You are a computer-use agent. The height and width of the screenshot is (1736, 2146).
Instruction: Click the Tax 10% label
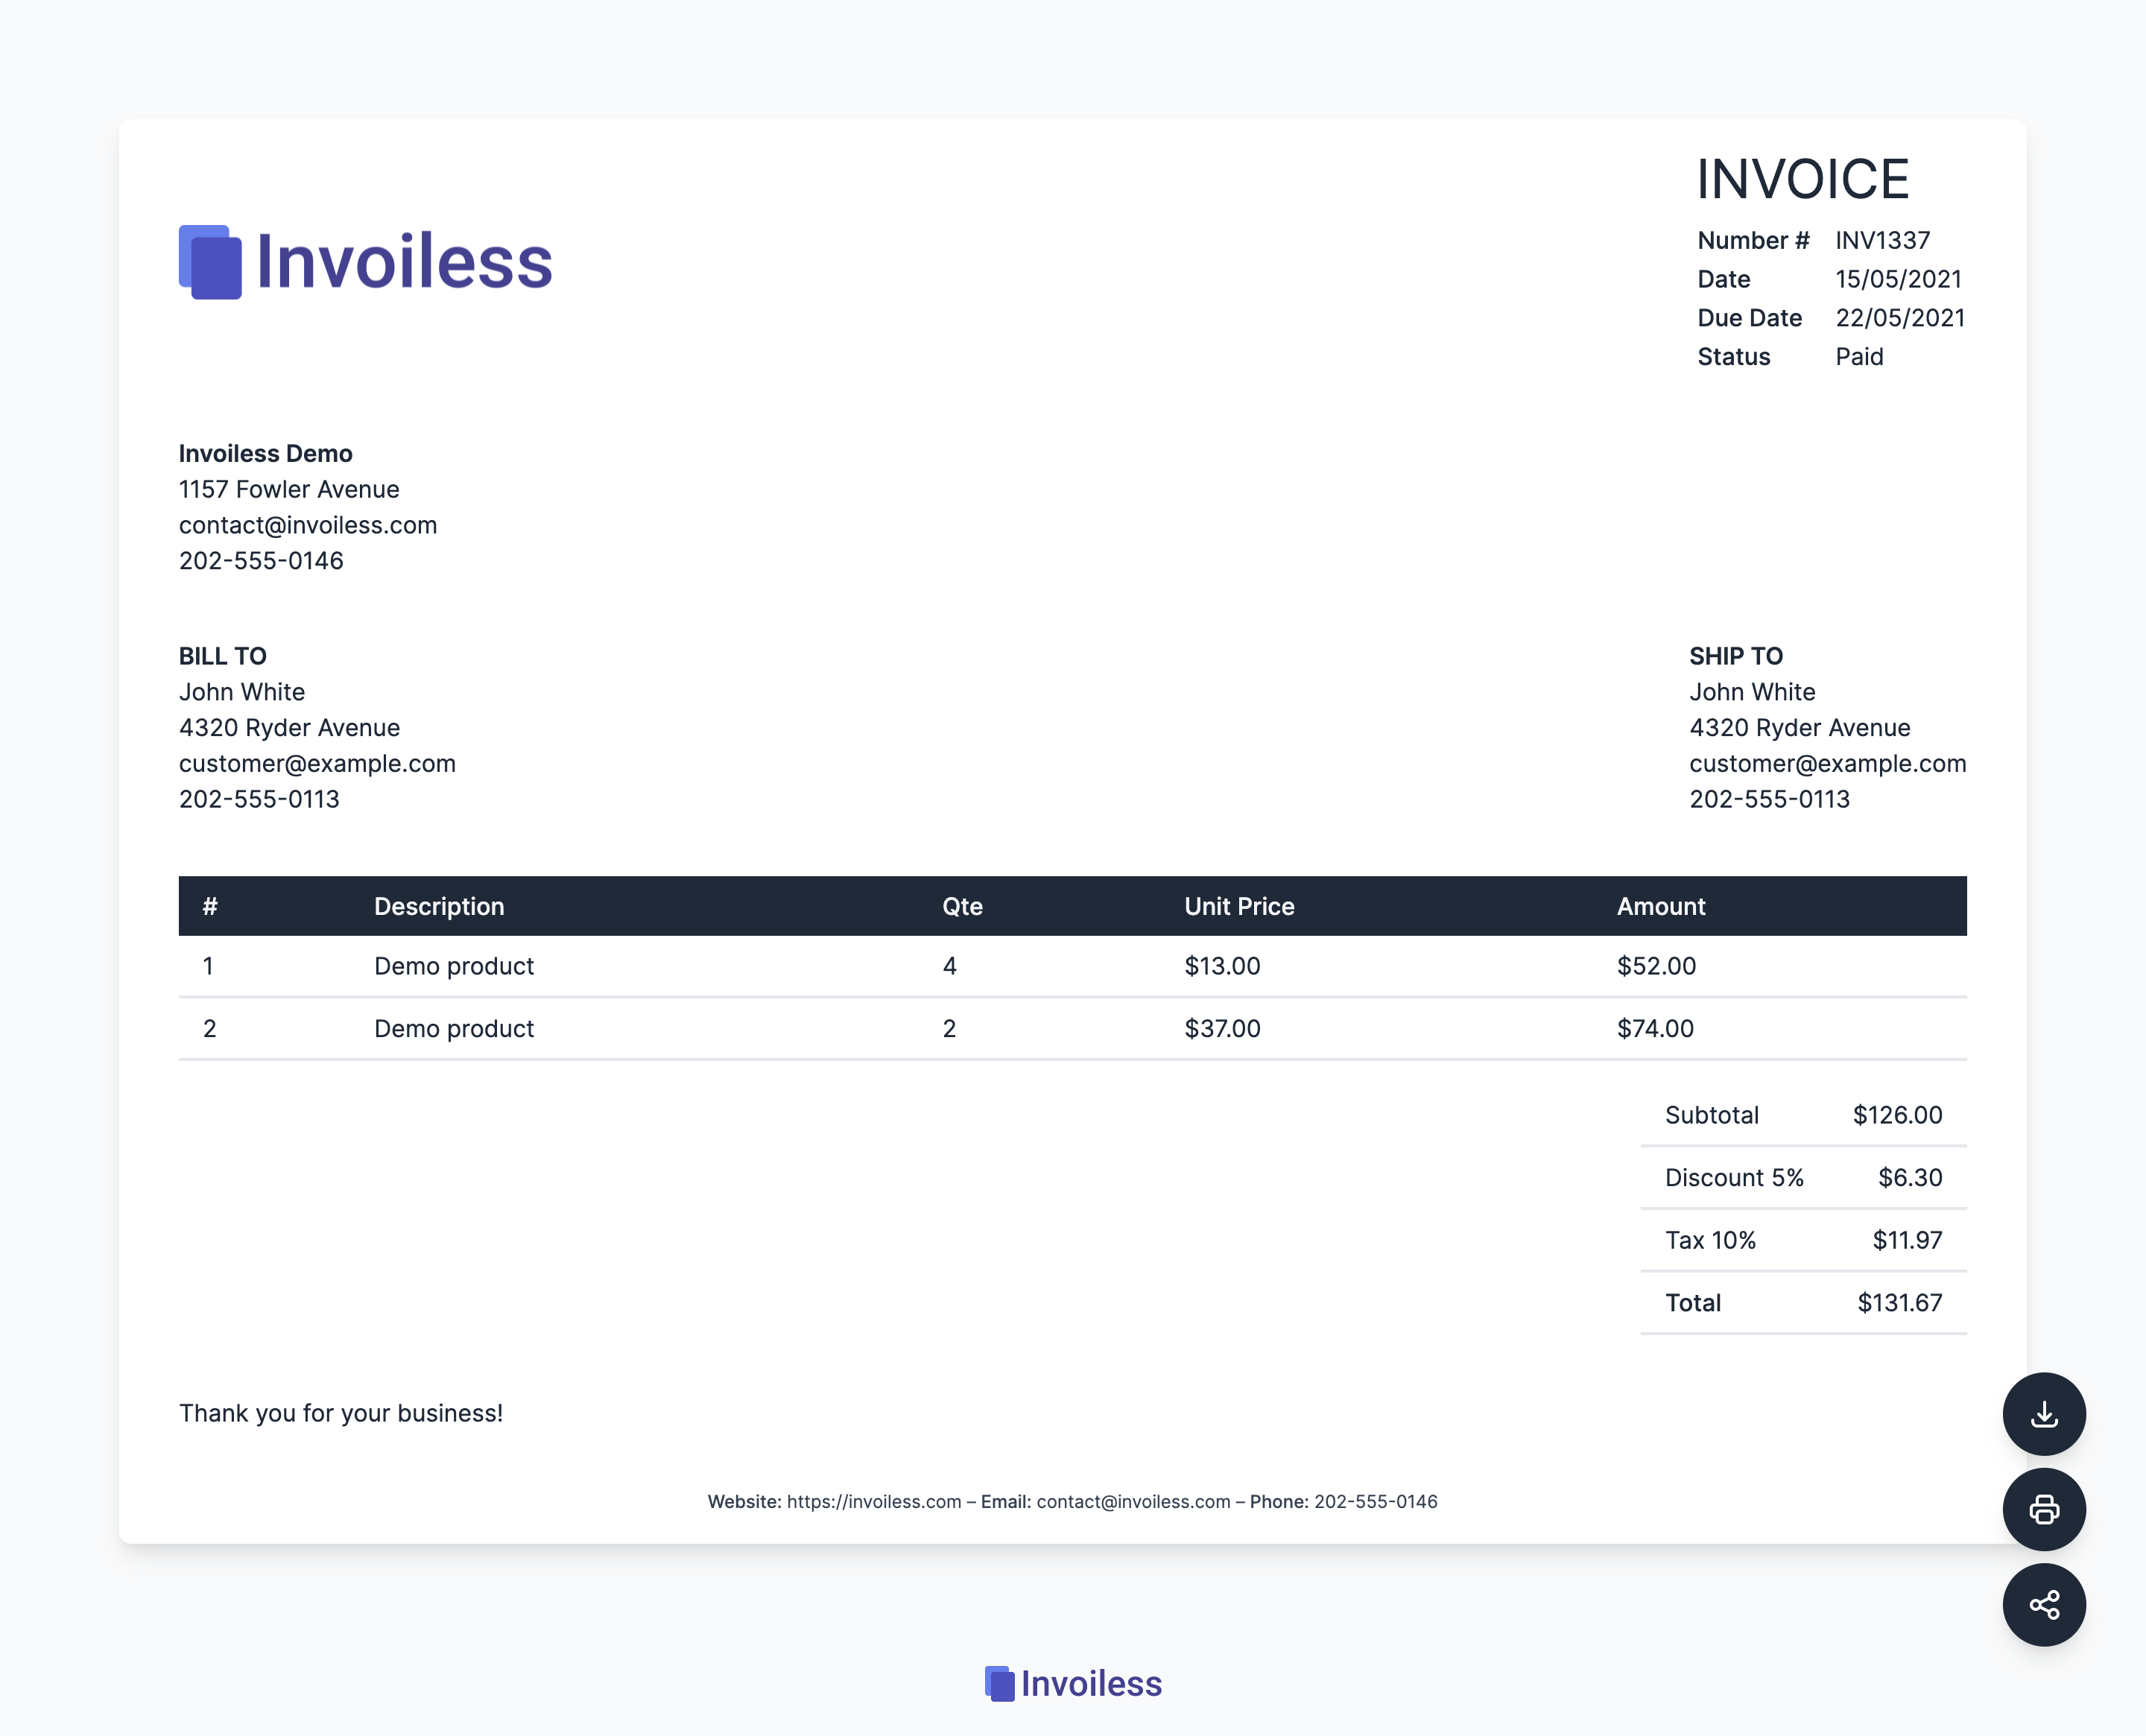[x=1710, y=1240]
